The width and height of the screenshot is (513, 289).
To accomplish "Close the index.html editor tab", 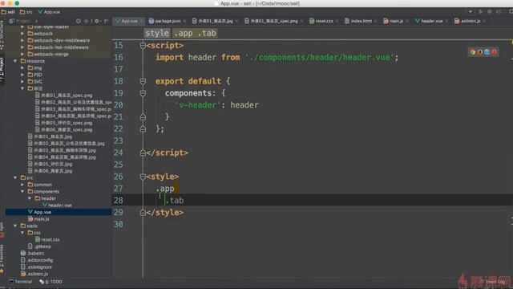I will (376, 22).
